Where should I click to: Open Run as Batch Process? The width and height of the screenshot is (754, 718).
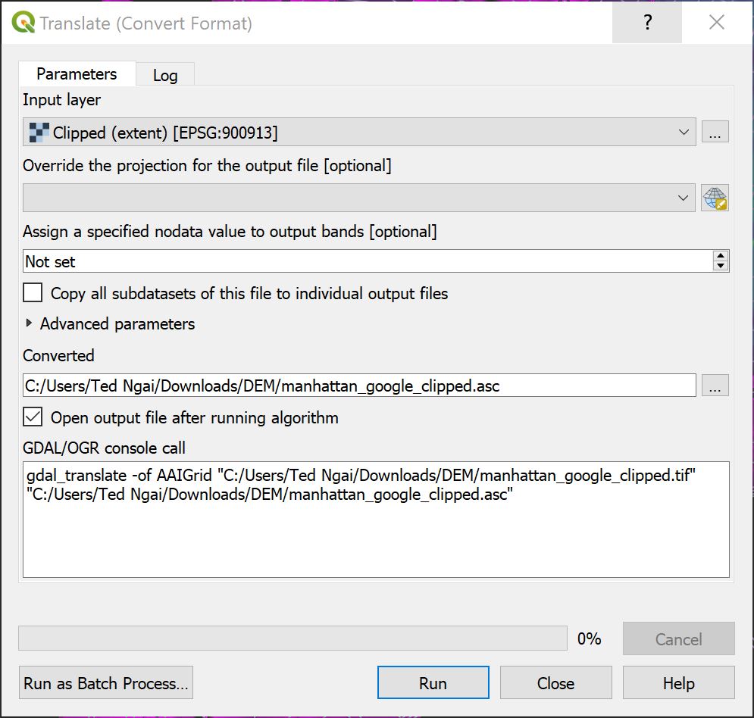pyautogui.click(x=105, y=682)
